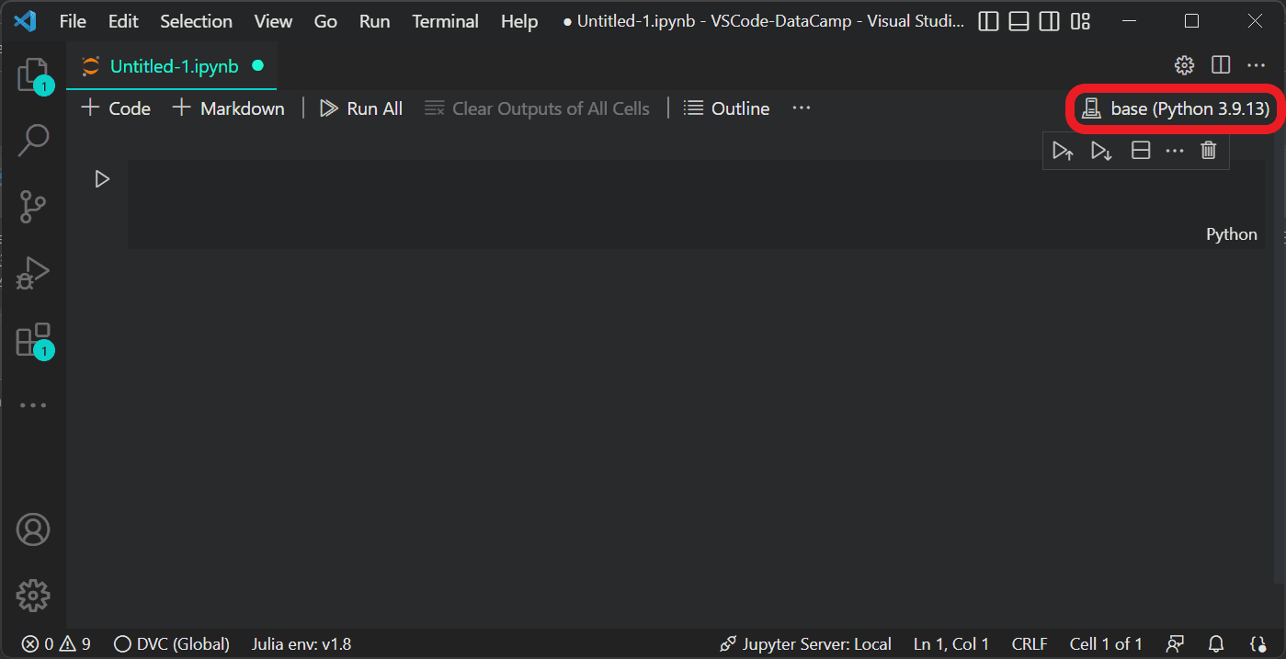The height and width of the screenshot is (659, 1286).
Task: Select the Untitled-1.ipynb tab
Action: [x=174, y=66]
